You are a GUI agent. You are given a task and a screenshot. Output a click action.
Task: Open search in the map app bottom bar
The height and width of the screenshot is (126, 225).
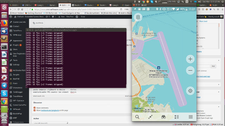click(137, 117)
